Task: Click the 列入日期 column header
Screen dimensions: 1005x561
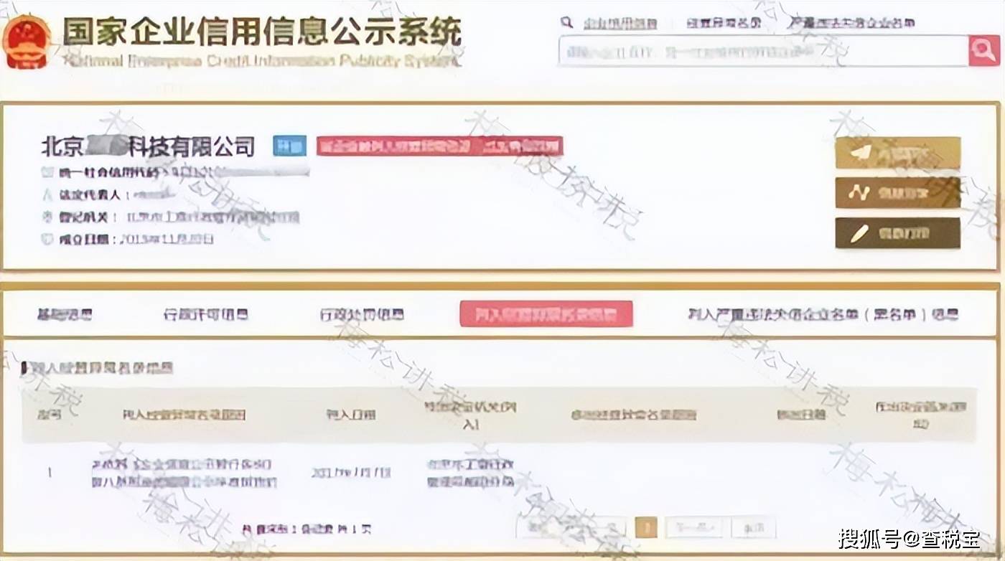Action: [351, 415]
